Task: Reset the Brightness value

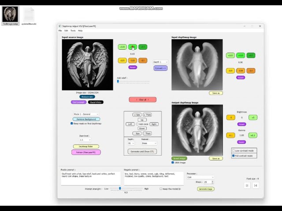Action: click(x=241, y=124)
